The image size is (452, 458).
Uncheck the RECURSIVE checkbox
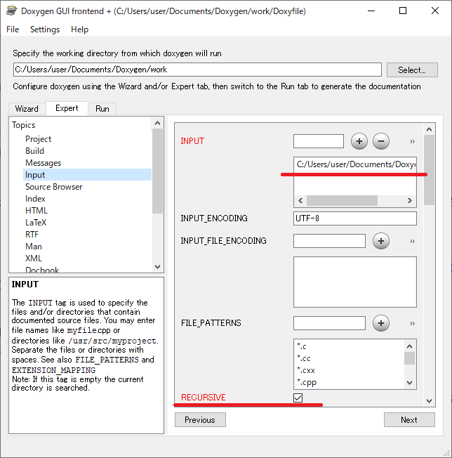click(x=298, y=398)
